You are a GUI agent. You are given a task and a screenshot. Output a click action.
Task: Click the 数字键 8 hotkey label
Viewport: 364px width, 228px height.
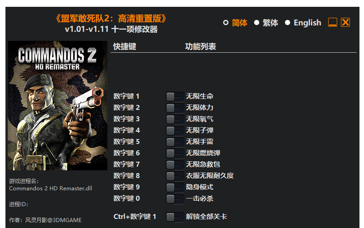tap(126, 176)
